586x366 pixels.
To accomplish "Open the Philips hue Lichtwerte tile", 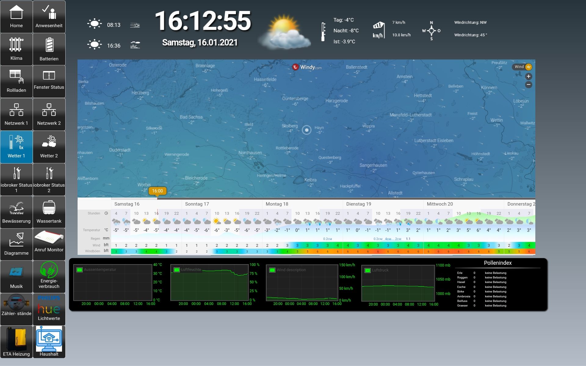I will point(49,309).
